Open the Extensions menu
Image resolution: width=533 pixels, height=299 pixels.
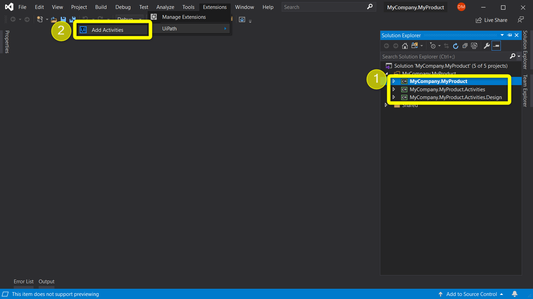pos(215,7)
